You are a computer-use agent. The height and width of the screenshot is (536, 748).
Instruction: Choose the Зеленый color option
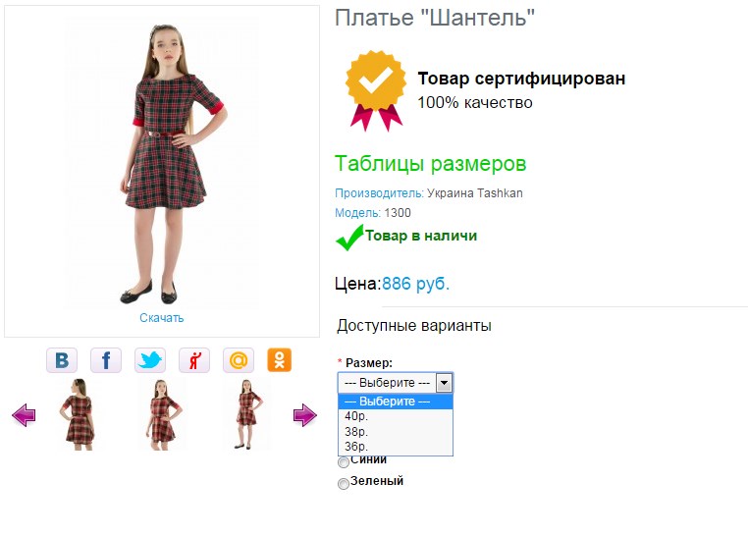[x=344, y=484]
